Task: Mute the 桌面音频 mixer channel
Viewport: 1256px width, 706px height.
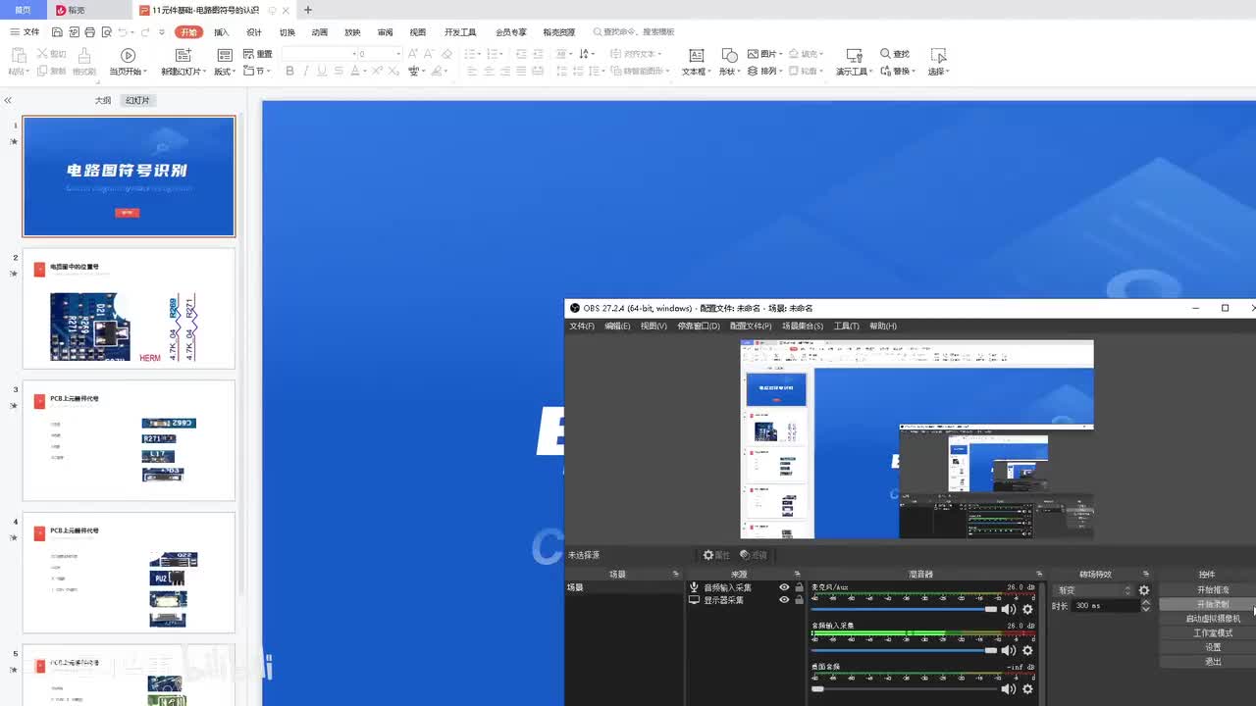Action: (x=1009, y=689)
